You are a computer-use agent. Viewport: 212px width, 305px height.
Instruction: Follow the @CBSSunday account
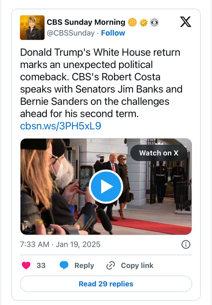[113, 33]
